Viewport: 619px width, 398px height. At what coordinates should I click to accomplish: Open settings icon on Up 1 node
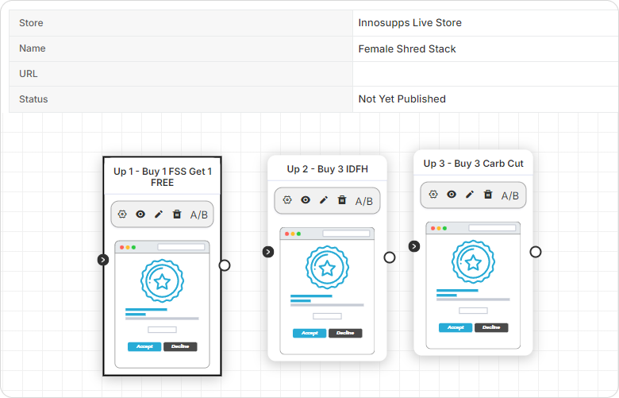point(122,214)
